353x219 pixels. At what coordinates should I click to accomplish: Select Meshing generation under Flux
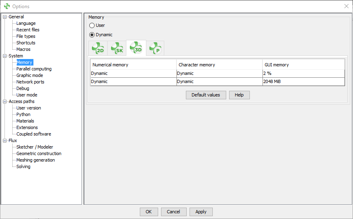coord(35,160)
